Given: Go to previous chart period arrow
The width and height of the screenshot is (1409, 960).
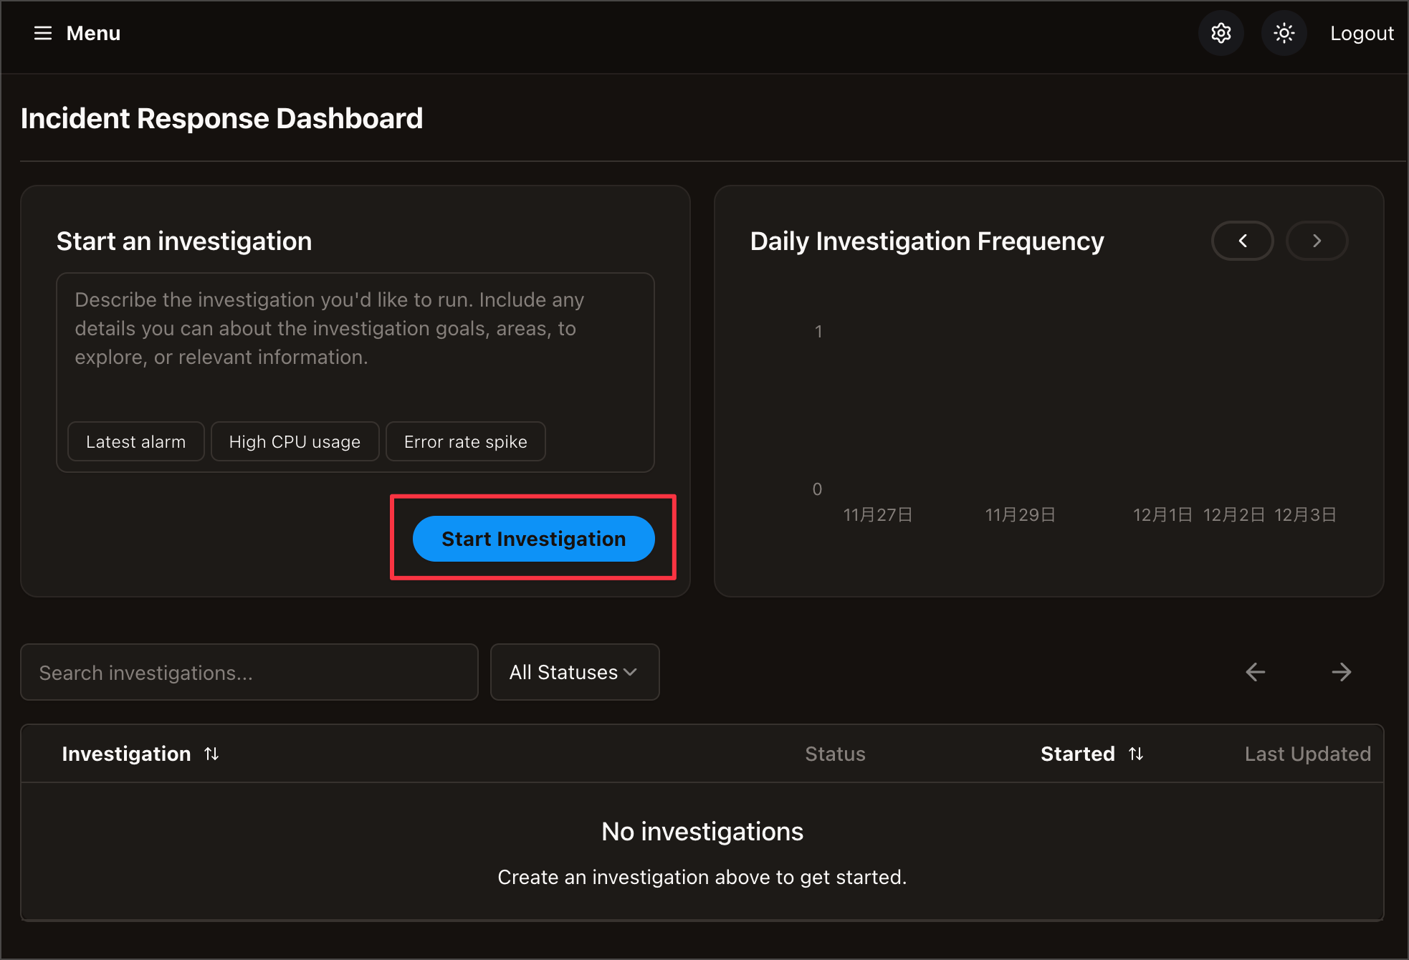Looking at the screenshot, I should pos(1242,241).
